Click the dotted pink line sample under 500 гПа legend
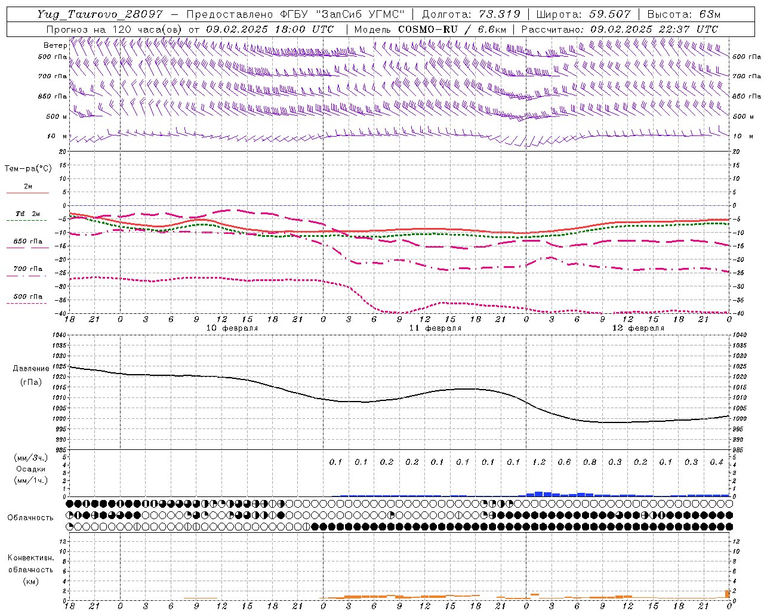Viewport: 764px width, 611px height. pos(27,303)
